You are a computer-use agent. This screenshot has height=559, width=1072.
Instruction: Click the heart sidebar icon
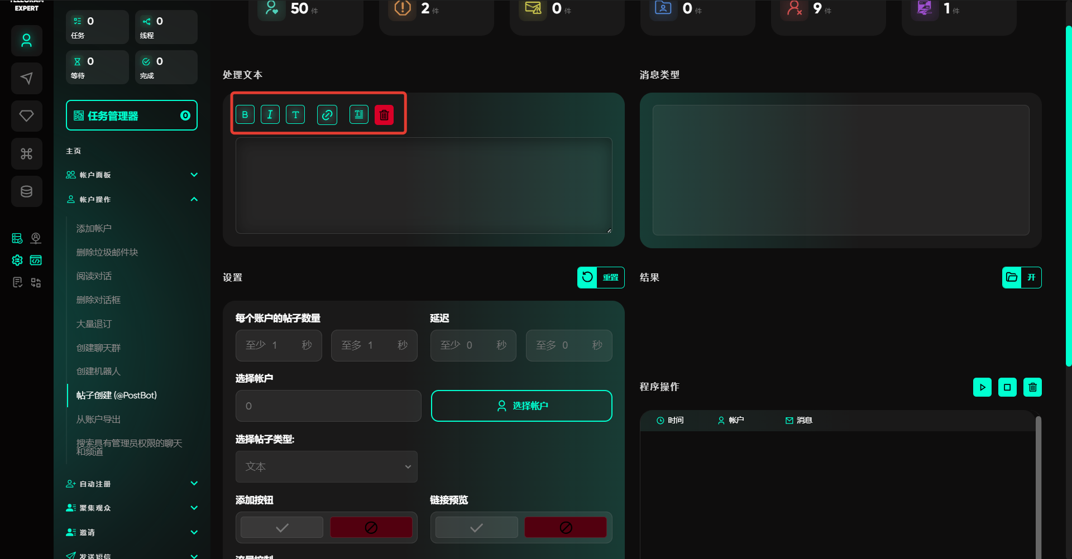pyautogui.click(x=26, y=116)
